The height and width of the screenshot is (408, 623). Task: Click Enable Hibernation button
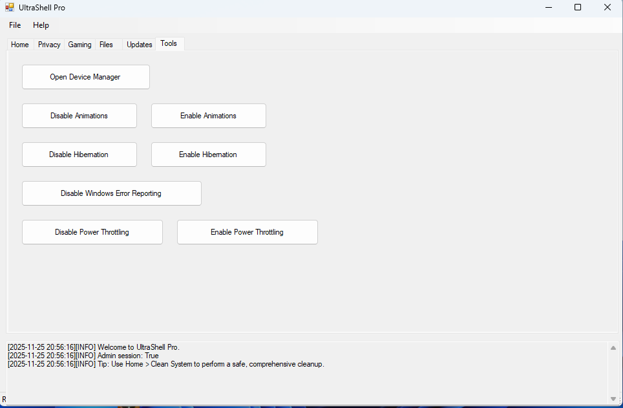coord(209,155)
